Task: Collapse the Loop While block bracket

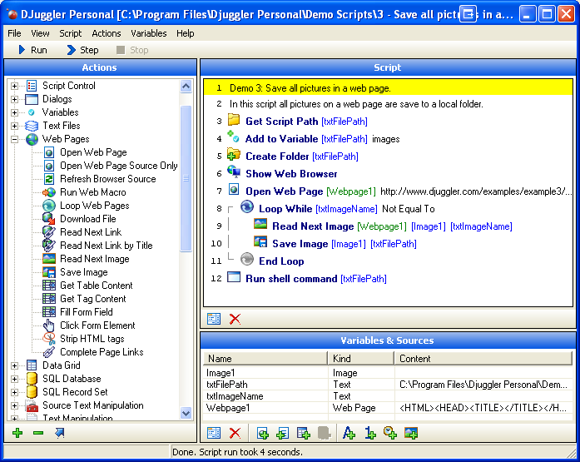Action: (x=230, y=210)
